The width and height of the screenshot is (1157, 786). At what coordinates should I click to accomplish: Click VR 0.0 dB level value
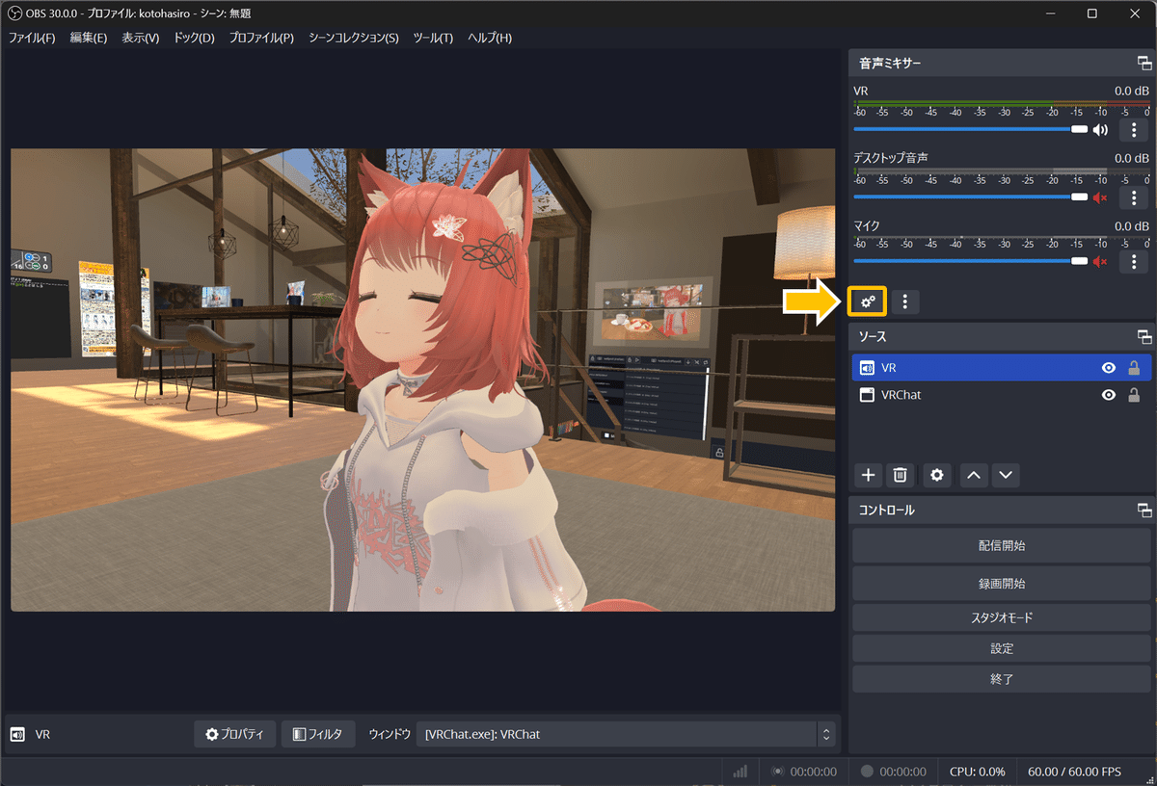[1131, 91]
